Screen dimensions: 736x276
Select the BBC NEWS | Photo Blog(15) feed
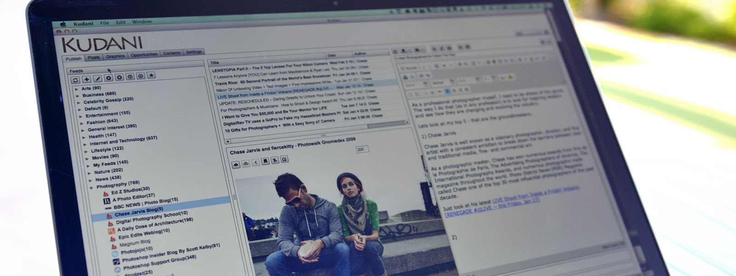pyautogui.click(x=145, y=203)
